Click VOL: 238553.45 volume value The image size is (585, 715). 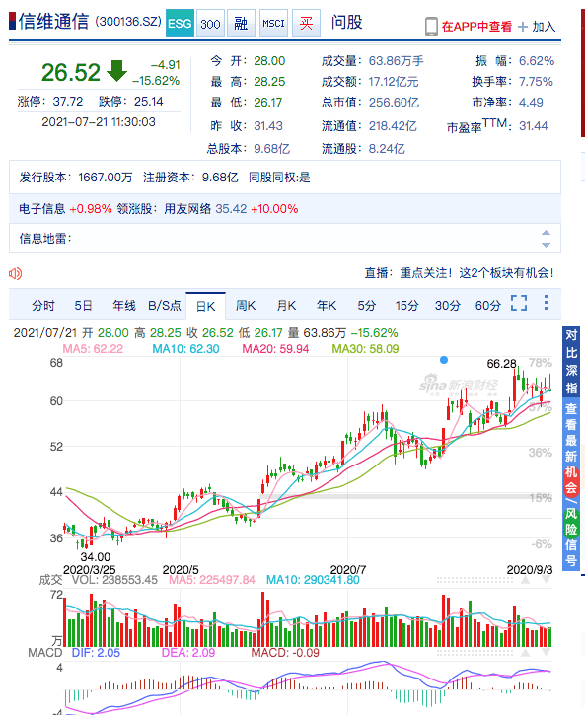click(114, 580)
